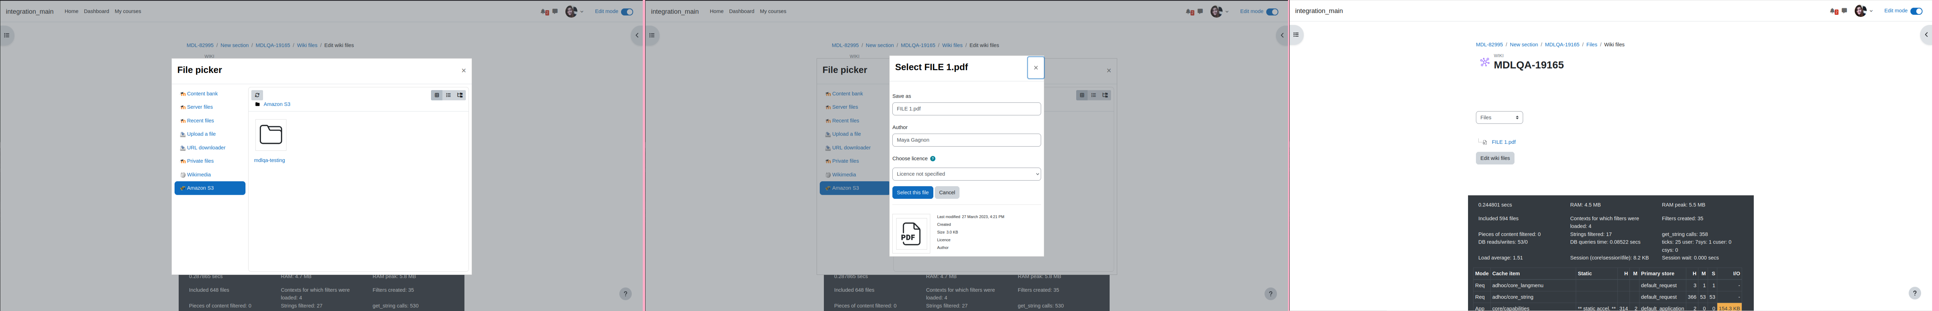Switch File picker to icon view, left panel
1939x311 pixels.
(x=437, y=95)
